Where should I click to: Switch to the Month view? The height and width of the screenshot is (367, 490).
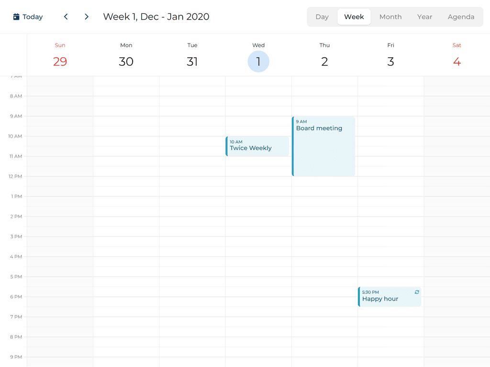[390, 16]
